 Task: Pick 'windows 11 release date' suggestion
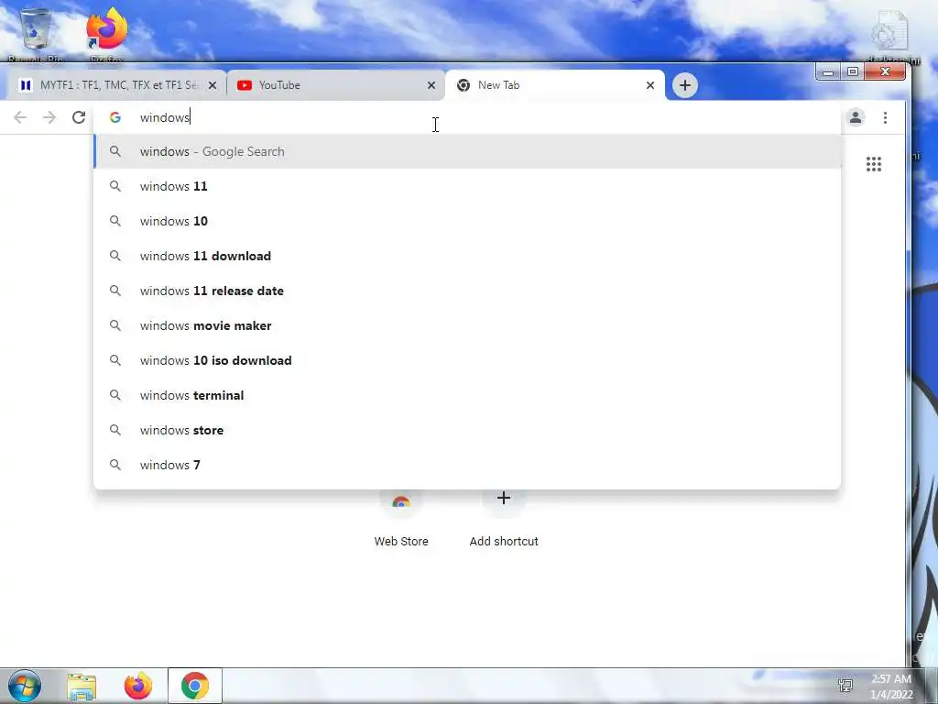(x=467, y=291)
